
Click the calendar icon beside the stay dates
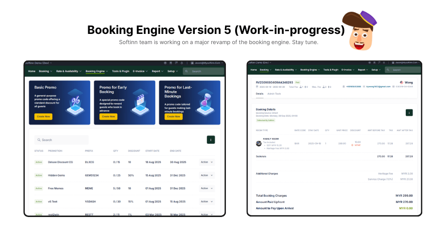[257, 87]
